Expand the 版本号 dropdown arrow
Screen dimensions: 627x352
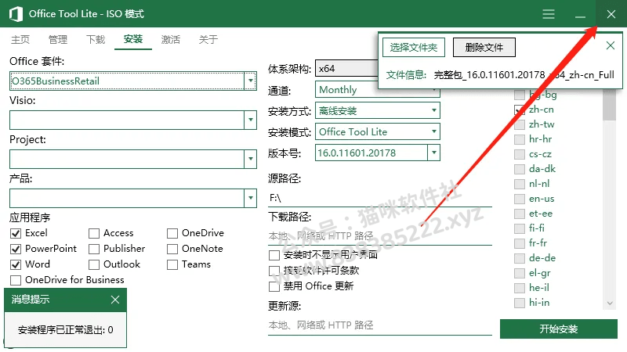434,153
